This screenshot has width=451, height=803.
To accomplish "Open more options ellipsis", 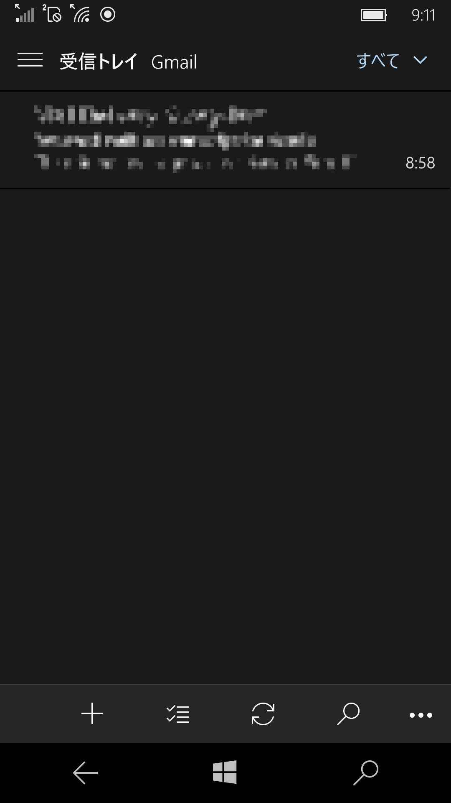I will pos(421,715).
